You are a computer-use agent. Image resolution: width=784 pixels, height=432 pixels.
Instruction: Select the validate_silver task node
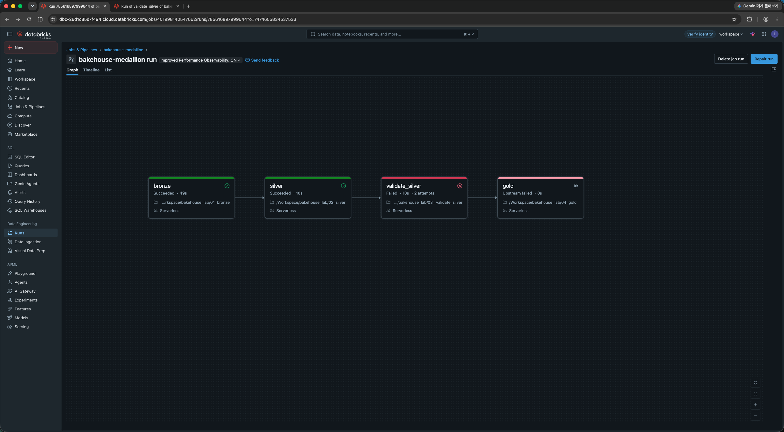click(x=424, y=198)
